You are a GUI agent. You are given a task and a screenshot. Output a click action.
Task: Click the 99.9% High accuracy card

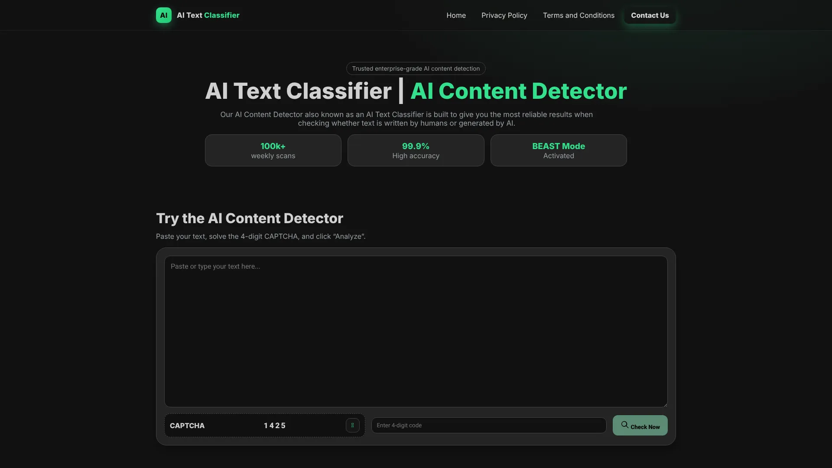click(416, 150)
